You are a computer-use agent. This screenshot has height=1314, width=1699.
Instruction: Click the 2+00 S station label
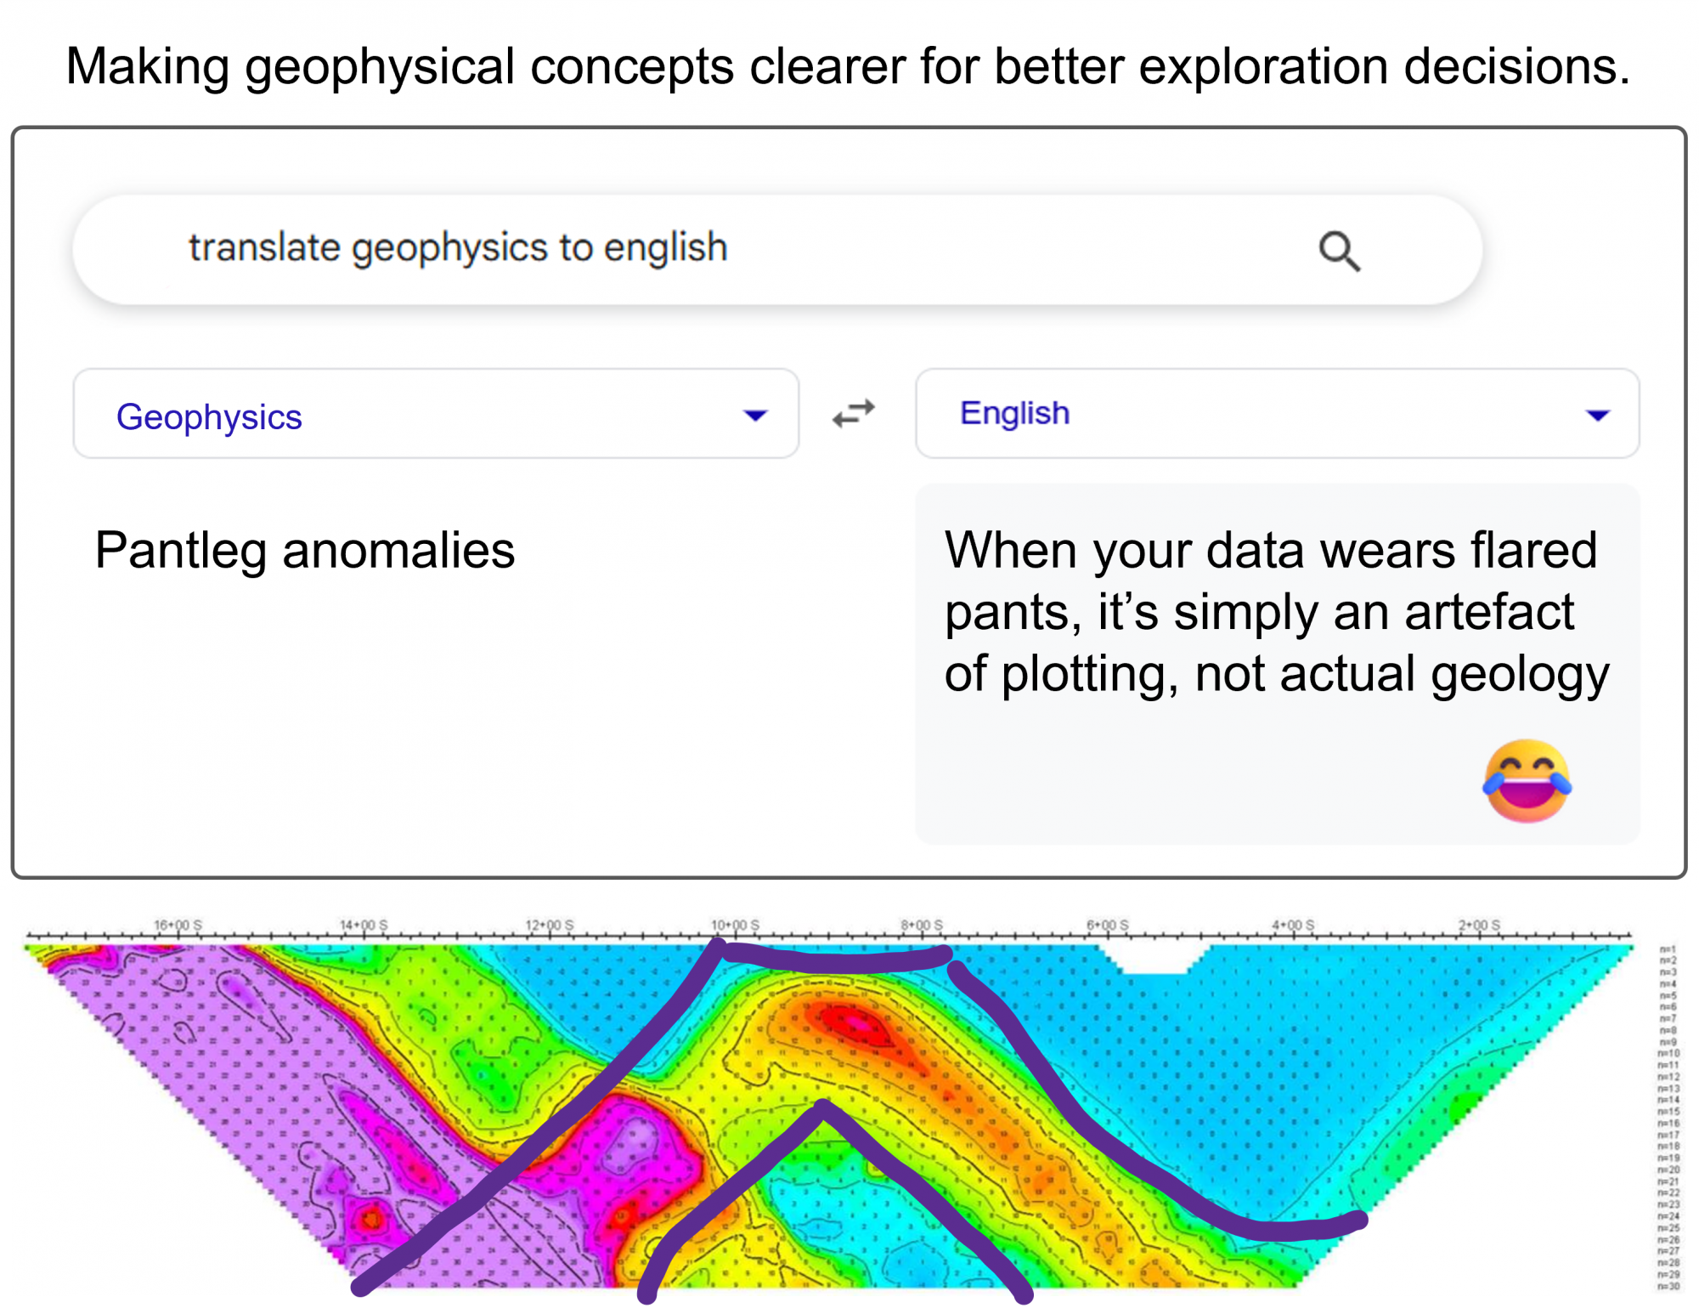coord(1479,924)
